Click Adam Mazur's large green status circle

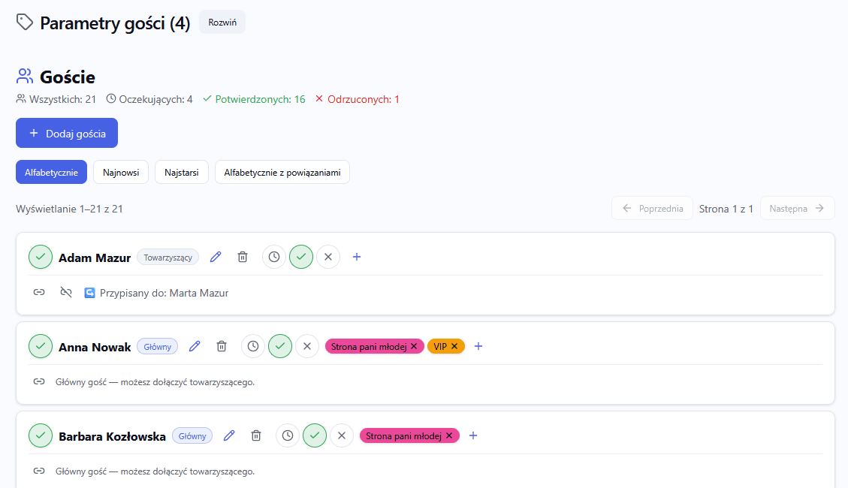(x=41, y=257)
